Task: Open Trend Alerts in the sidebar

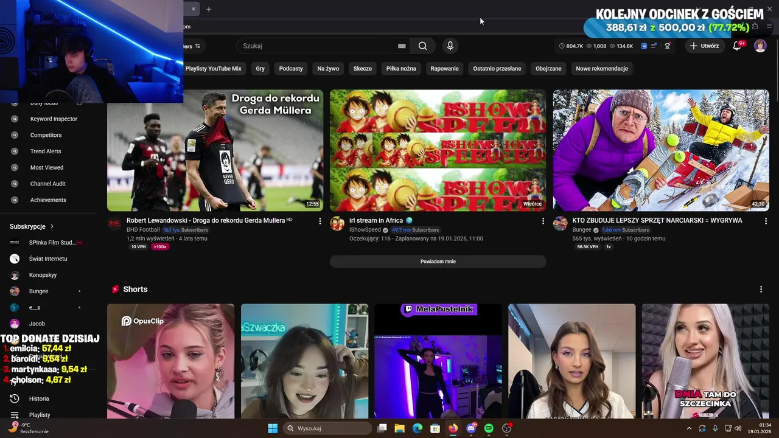Action: pyautogui.click(x=46, y=151)
